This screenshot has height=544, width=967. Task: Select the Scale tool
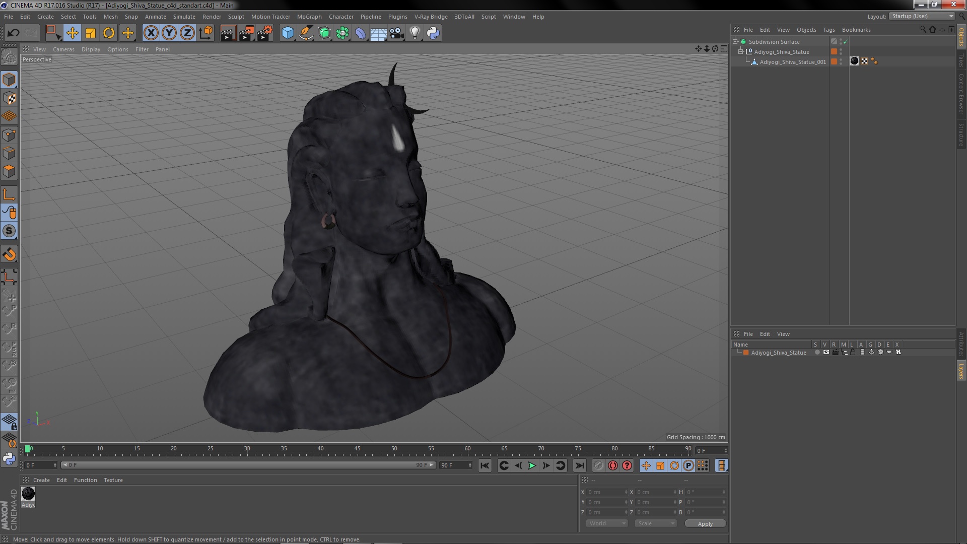tap(91, 33)
